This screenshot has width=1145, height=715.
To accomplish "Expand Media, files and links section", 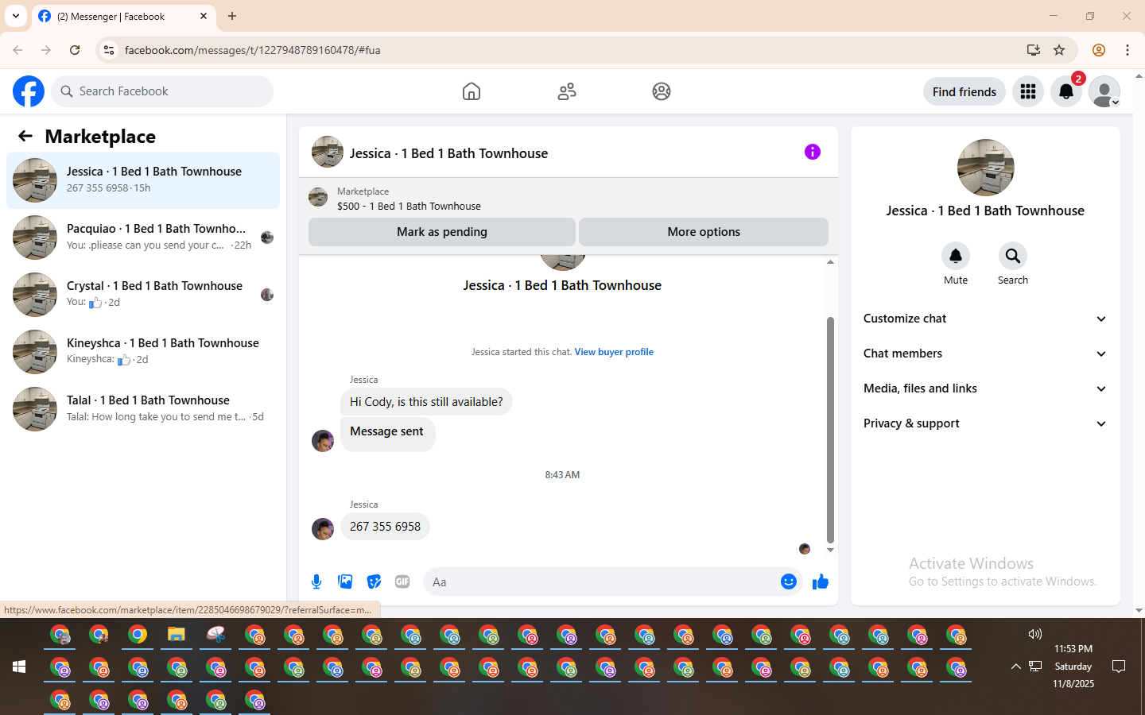I will click(985, 388).
